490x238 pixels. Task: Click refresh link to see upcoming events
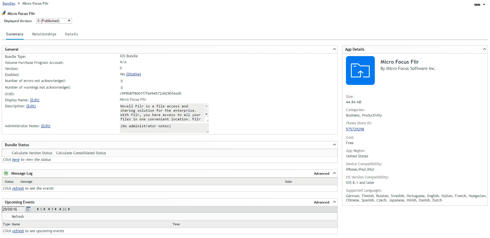point(18,231)
